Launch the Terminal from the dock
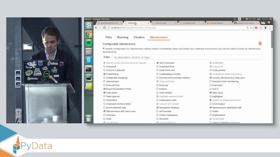The width and height of the screenshot is (280, 157). [x=88, y=69]
